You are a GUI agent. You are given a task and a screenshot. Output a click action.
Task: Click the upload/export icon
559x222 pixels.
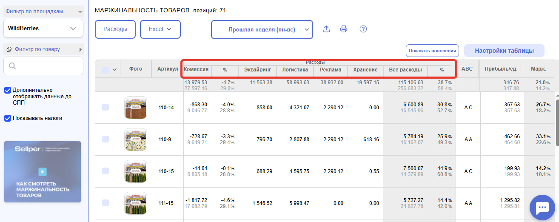click(x=326, y=29)
